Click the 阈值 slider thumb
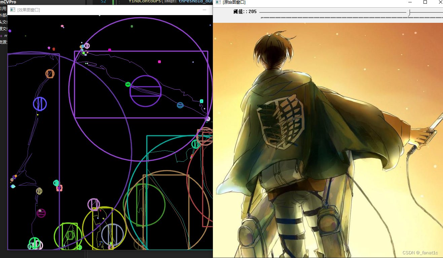This screenshot has height=258, width=443. coord(409,13)
